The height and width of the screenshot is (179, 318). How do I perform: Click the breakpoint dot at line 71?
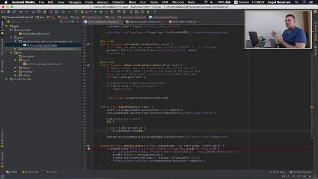(x=89, y=149)
